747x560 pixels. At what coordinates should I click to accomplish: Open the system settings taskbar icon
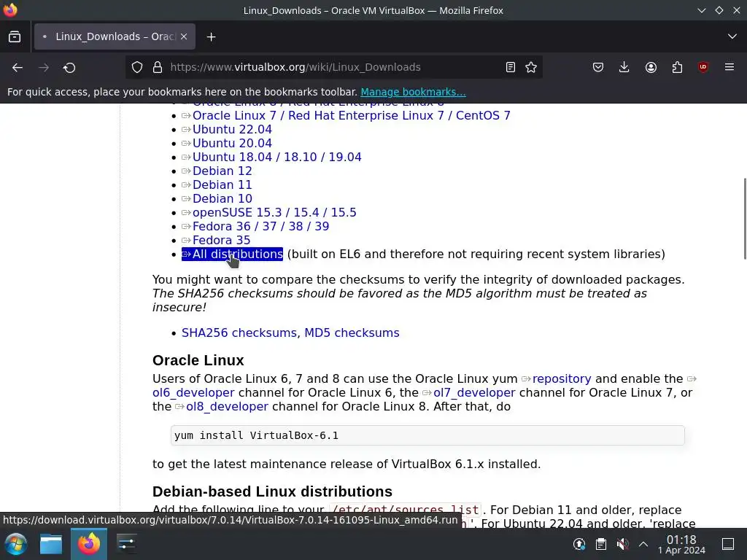click(127, 544)
